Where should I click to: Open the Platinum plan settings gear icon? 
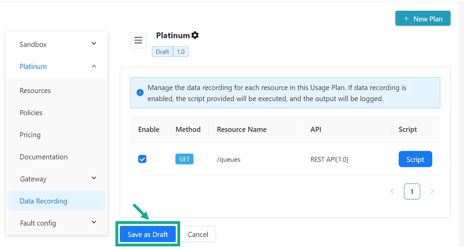[196, 35]
